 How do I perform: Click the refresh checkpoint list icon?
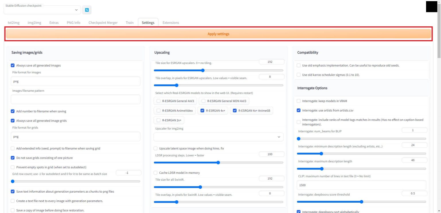pyautogui.click(x=87, y=10)
